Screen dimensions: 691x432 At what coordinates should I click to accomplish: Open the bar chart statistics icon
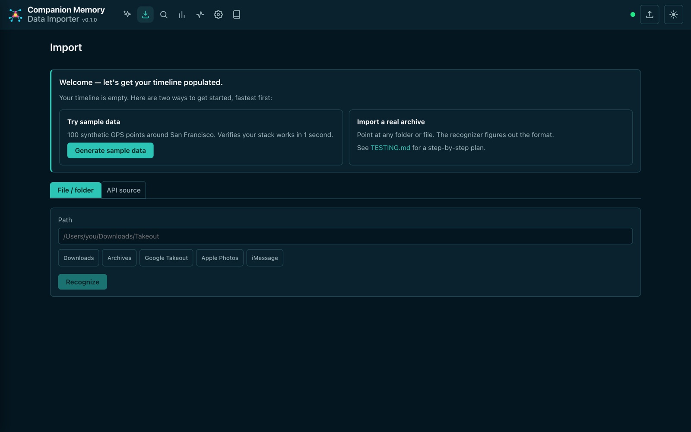182,14
